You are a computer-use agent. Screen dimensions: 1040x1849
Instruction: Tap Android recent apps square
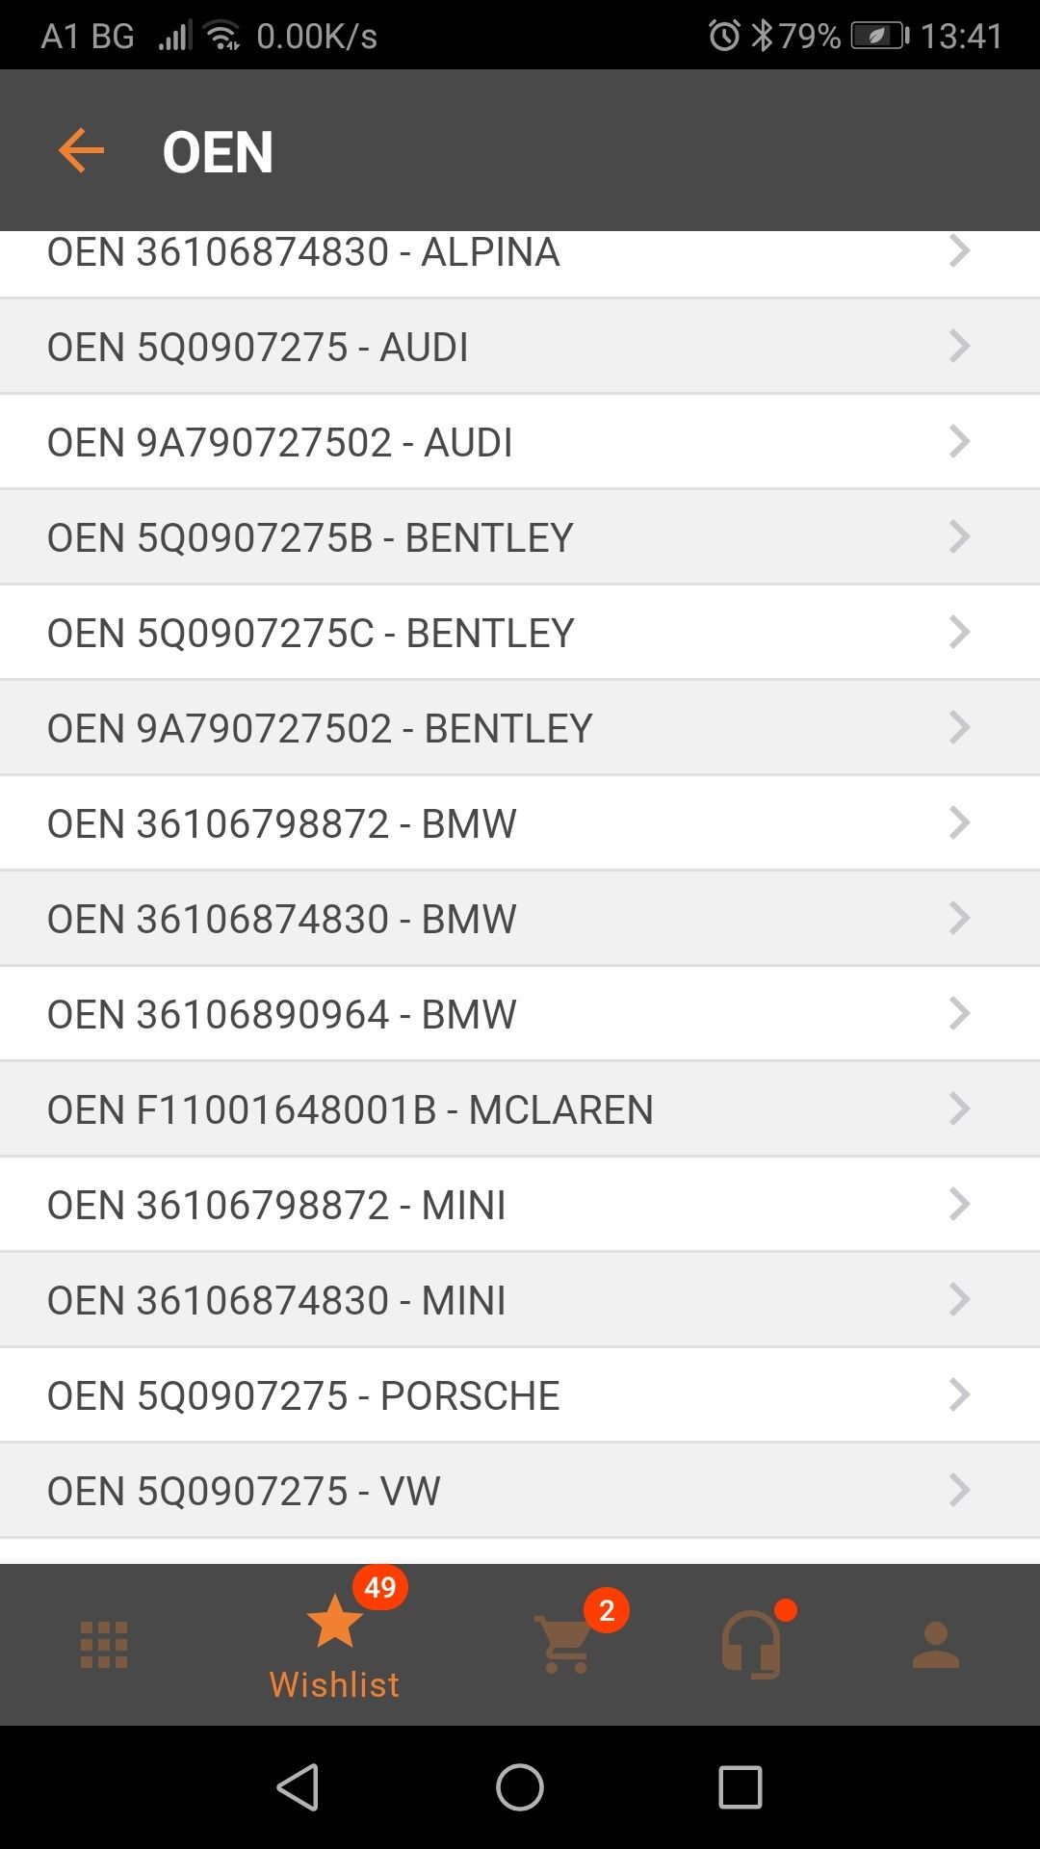pos(741,1787)
